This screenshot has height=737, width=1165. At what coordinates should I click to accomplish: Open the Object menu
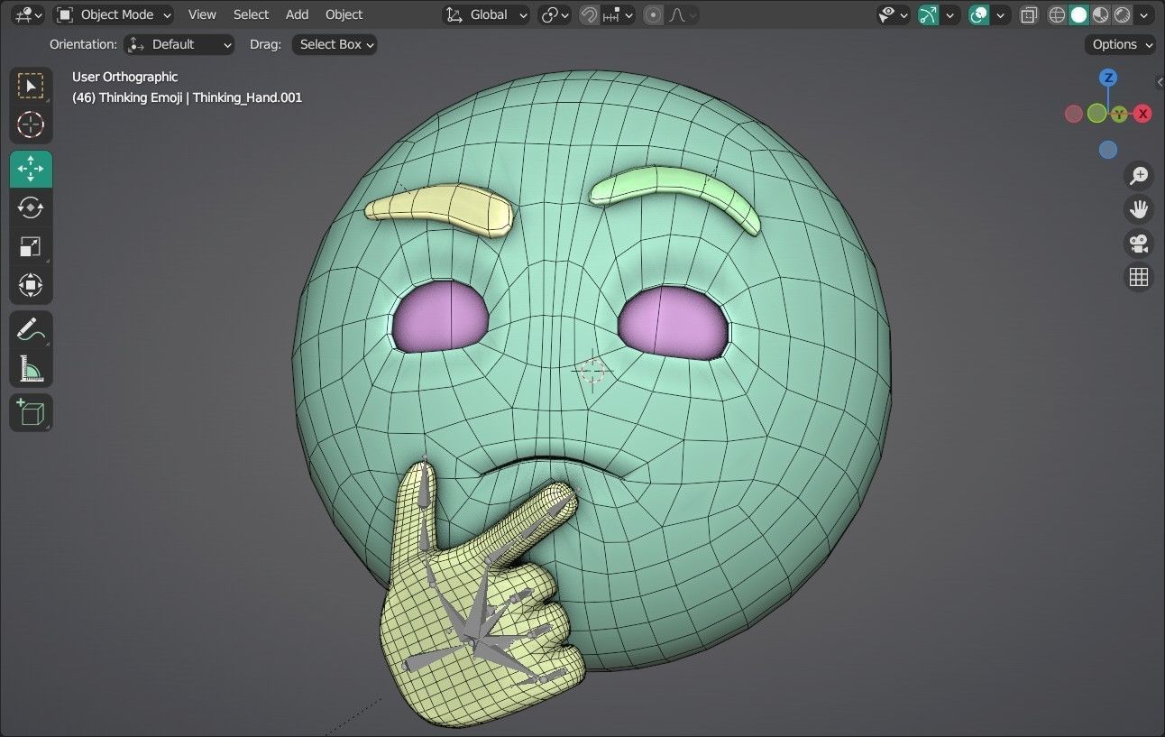(344, 14)
